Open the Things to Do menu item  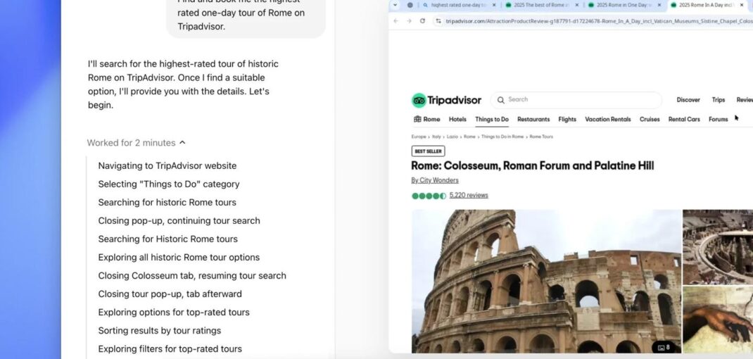(x=492, y=119)
